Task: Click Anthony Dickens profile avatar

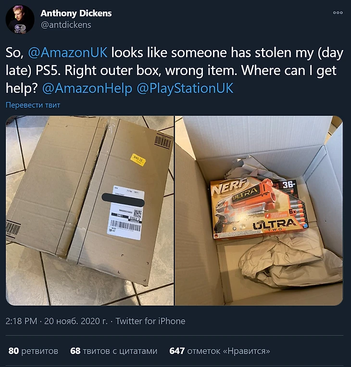Action: click(20, 19)
